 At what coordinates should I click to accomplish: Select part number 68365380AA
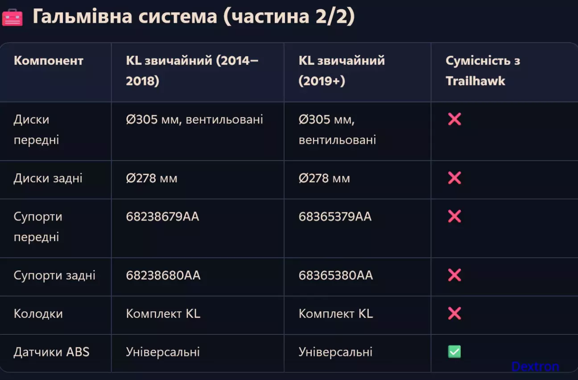pos(336,276)
